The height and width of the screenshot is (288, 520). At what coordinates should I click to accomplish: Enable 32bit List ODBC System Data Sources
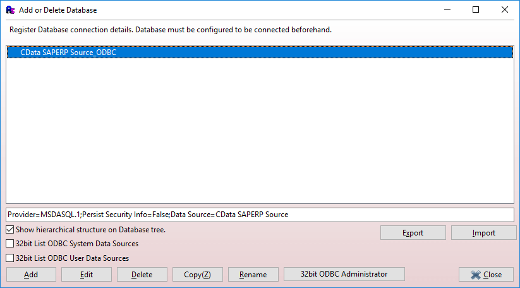coord(10,244)
